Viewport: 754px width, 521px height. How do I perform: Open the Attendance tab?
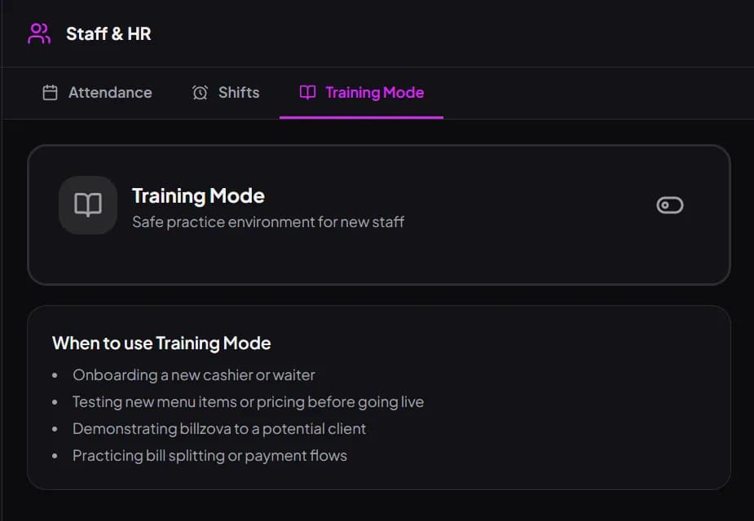[x=98, y=92]
